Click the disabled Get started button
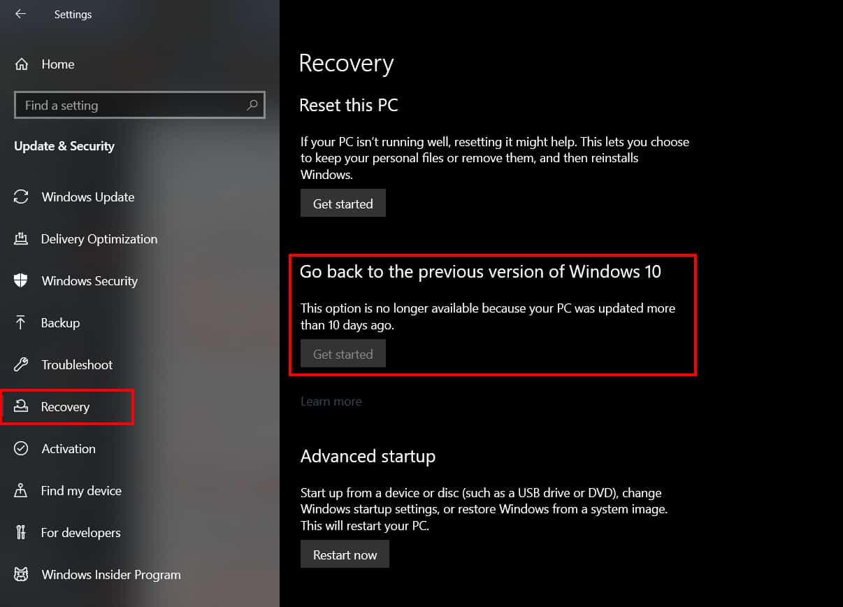843x607 pixels. (343, 353)
